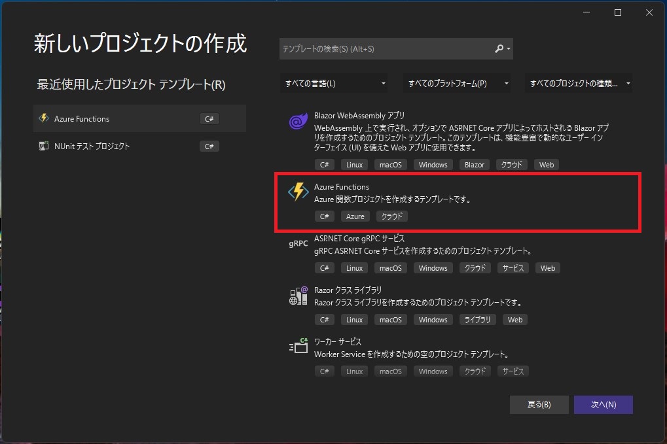Open the すべてのプラットフォーム(P) platform dropdown
This screenshot has height=444, width=667.
(458, 83)
